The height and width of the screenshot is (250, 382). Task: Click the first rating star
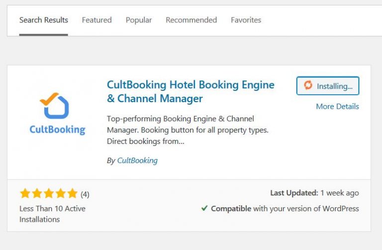[25, 194]
